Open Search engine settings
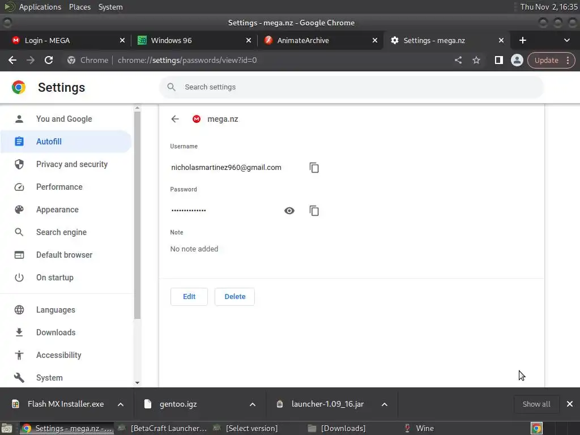 66,232
